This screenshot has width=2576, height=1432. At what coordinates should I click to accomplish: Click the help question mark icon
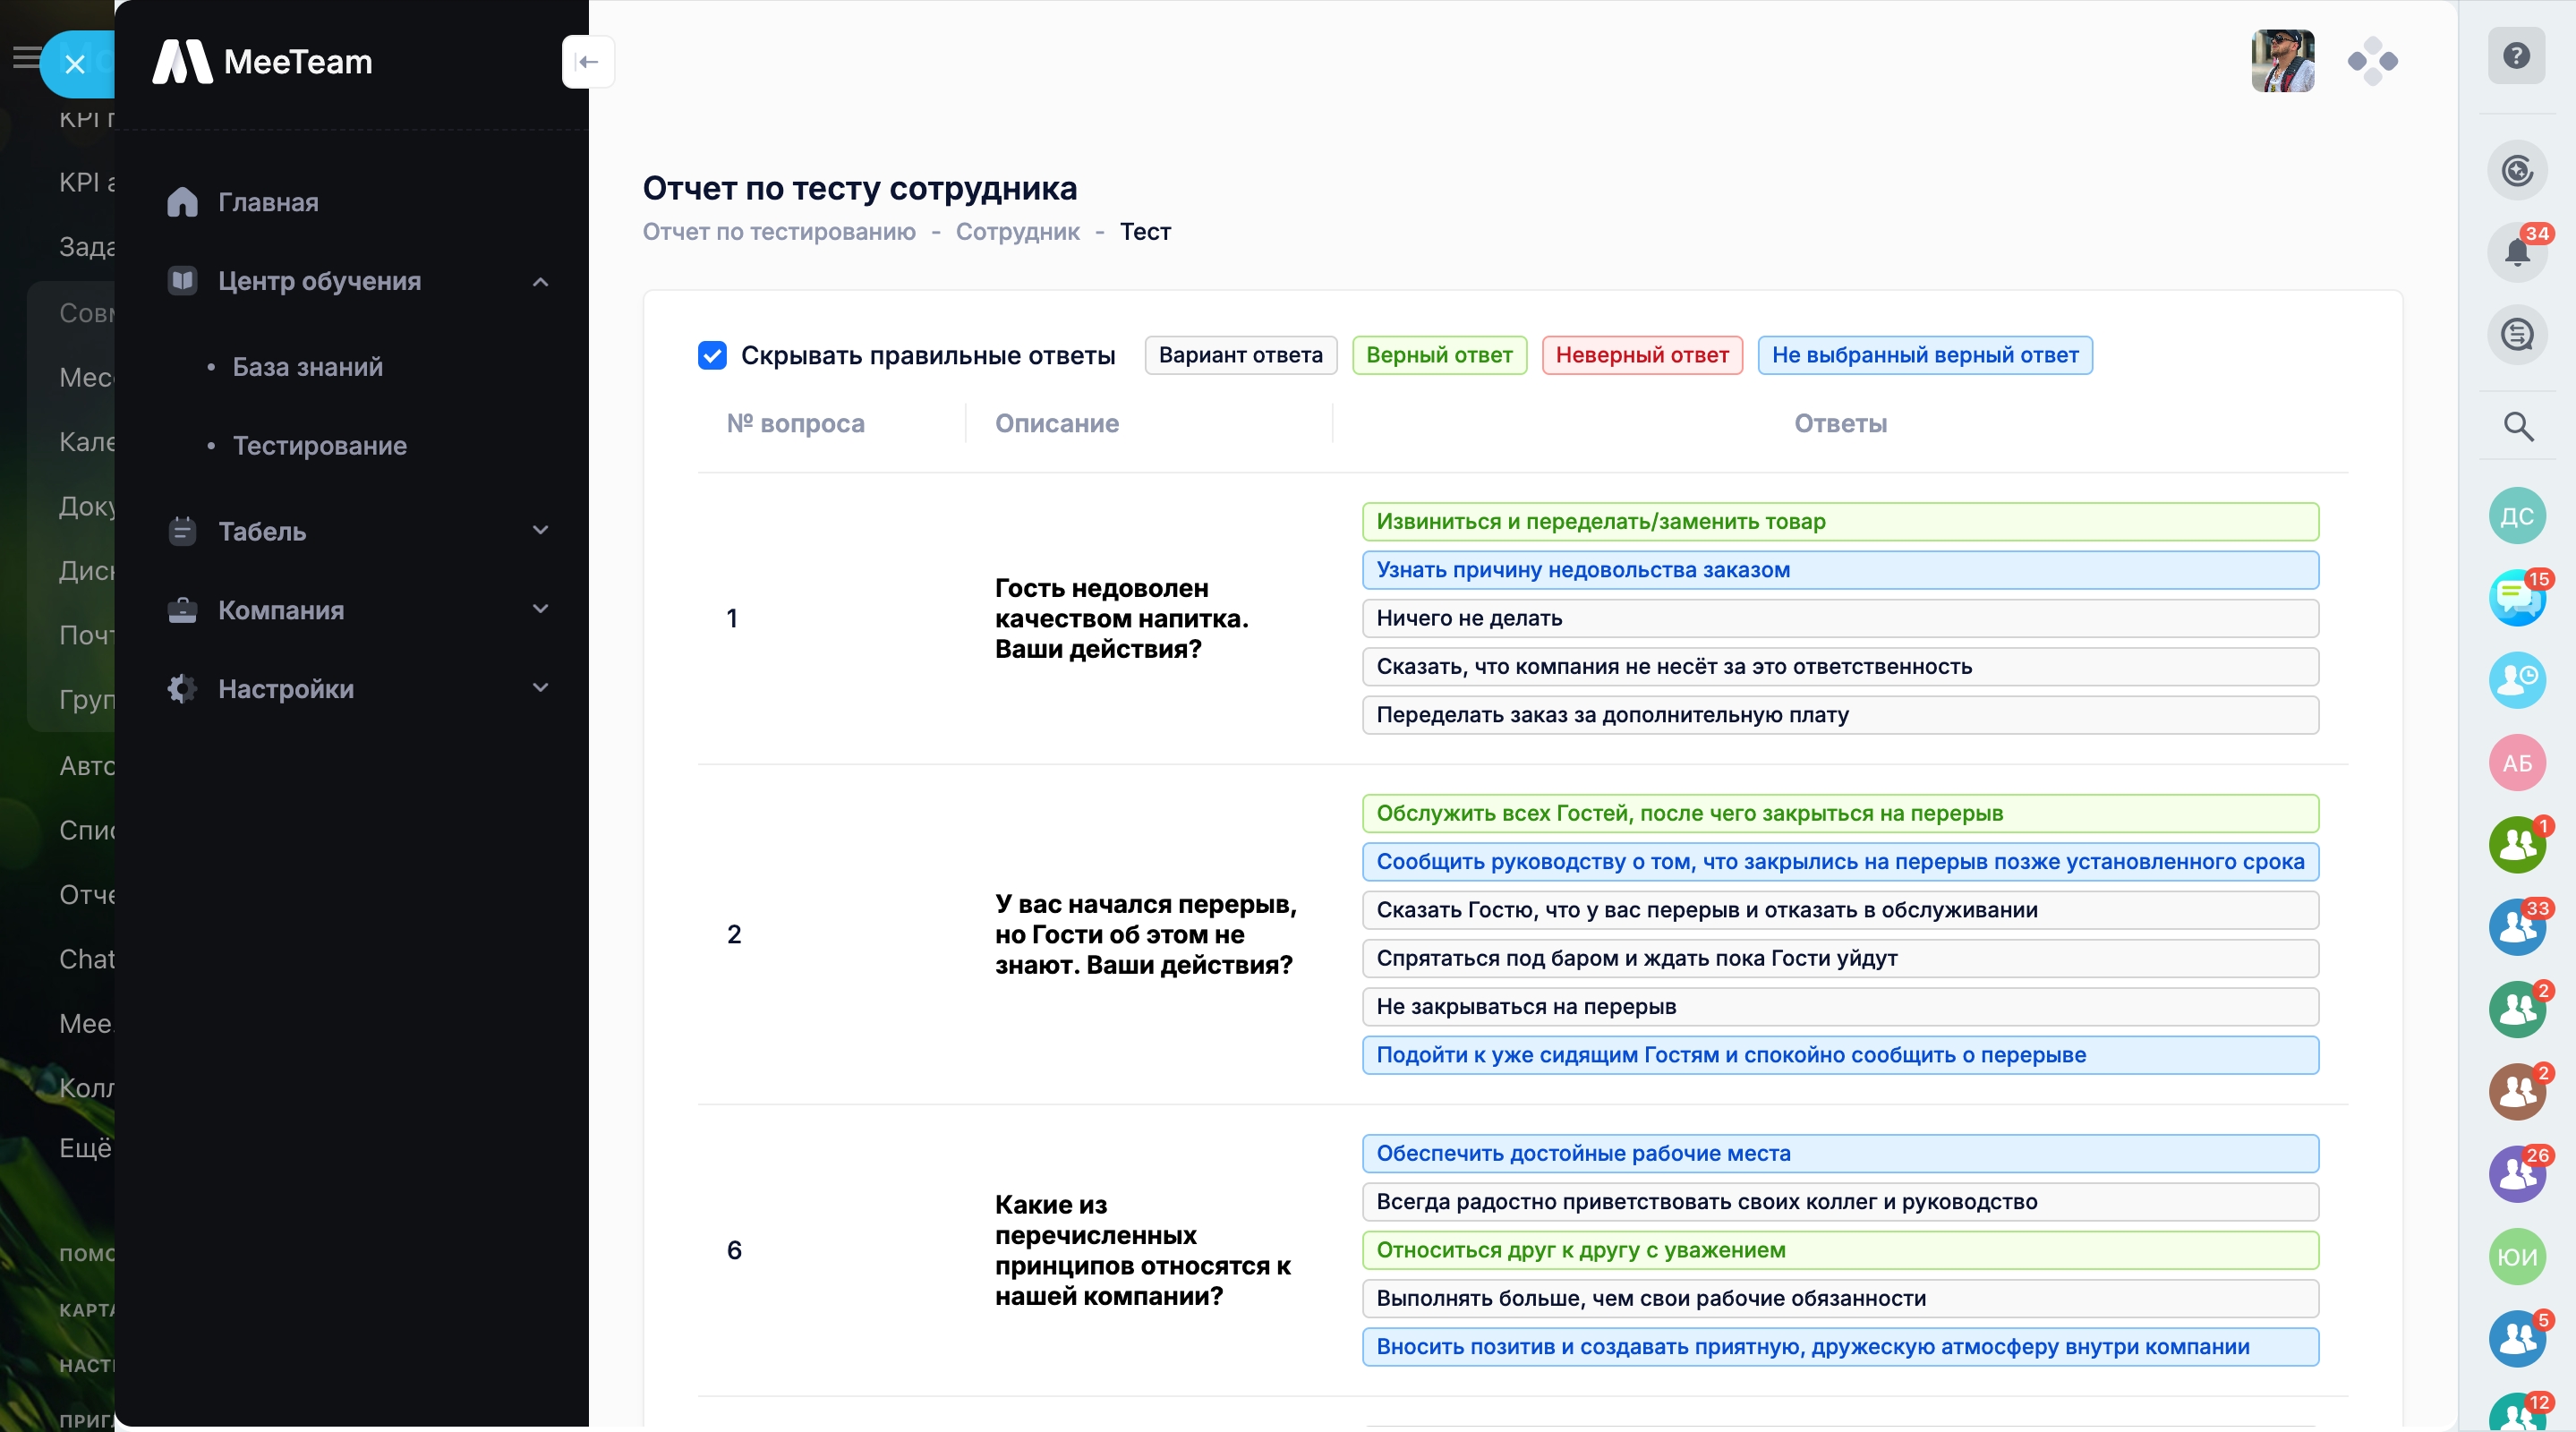pos(2516,56)
